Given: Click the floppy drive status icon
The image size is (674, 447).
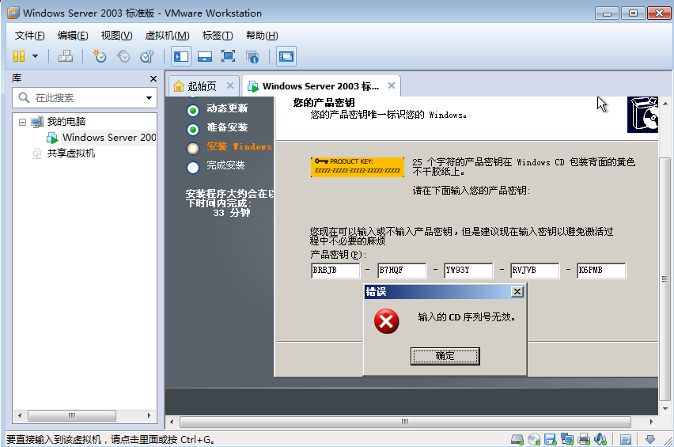Looking at the screenshot, I should [x=551, y=439].
